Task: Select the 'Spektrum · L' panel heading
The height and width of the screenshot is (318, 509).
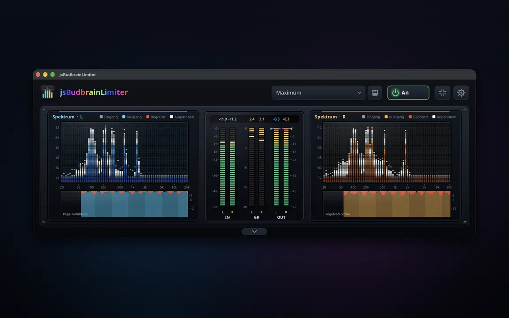Action: (68, 117)
